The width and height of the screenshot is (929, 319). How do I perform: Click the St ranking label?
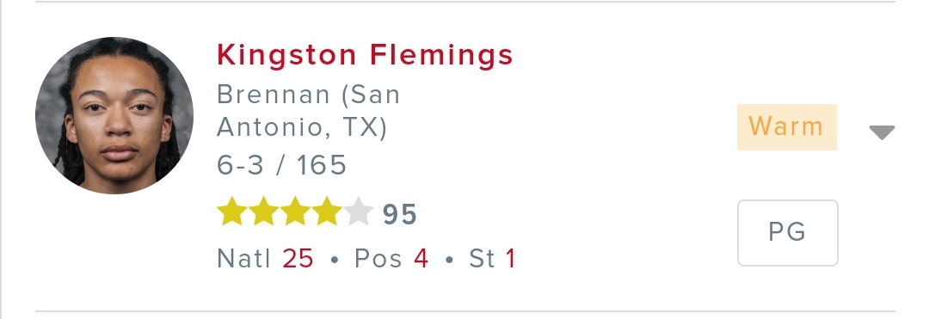click(x=482, y=259)
